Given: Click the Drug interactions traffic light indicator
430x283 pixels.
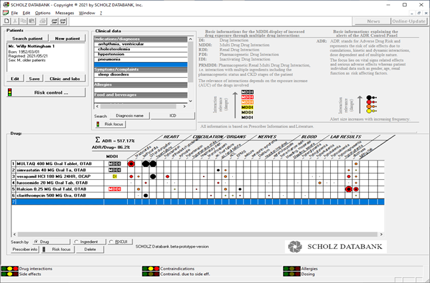Looking at the screenshot, I should tap(10, 269).
